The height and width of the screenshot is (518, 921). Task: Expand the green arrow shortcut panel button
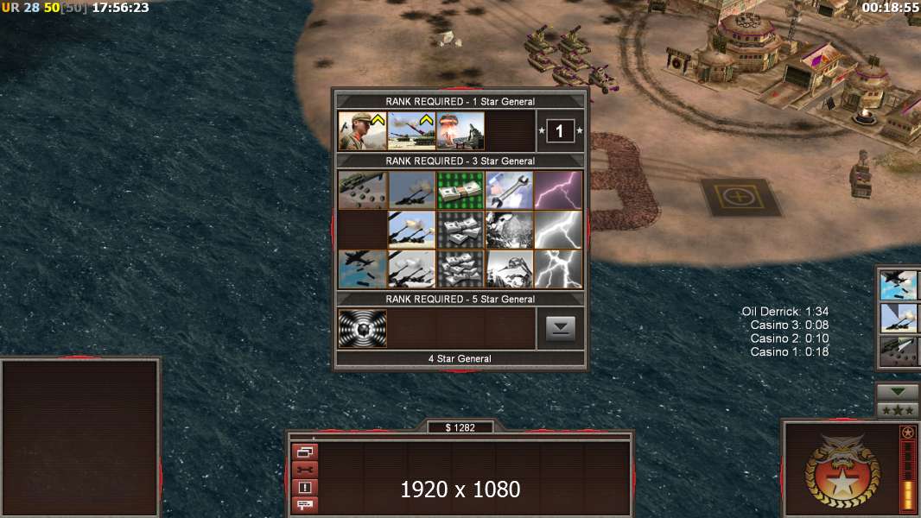[898, 391]
